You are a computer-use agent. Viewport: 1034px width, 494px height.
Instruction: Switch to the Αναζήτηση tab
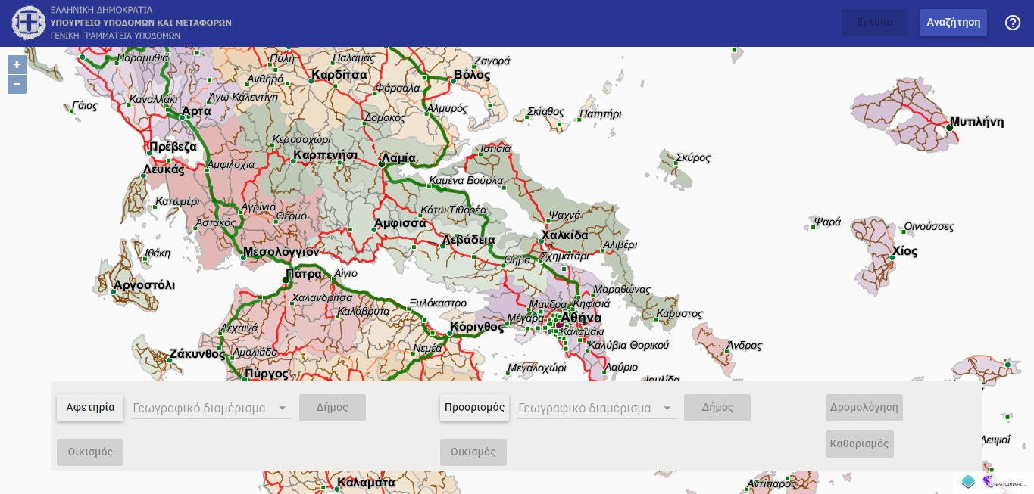[953, 23]
